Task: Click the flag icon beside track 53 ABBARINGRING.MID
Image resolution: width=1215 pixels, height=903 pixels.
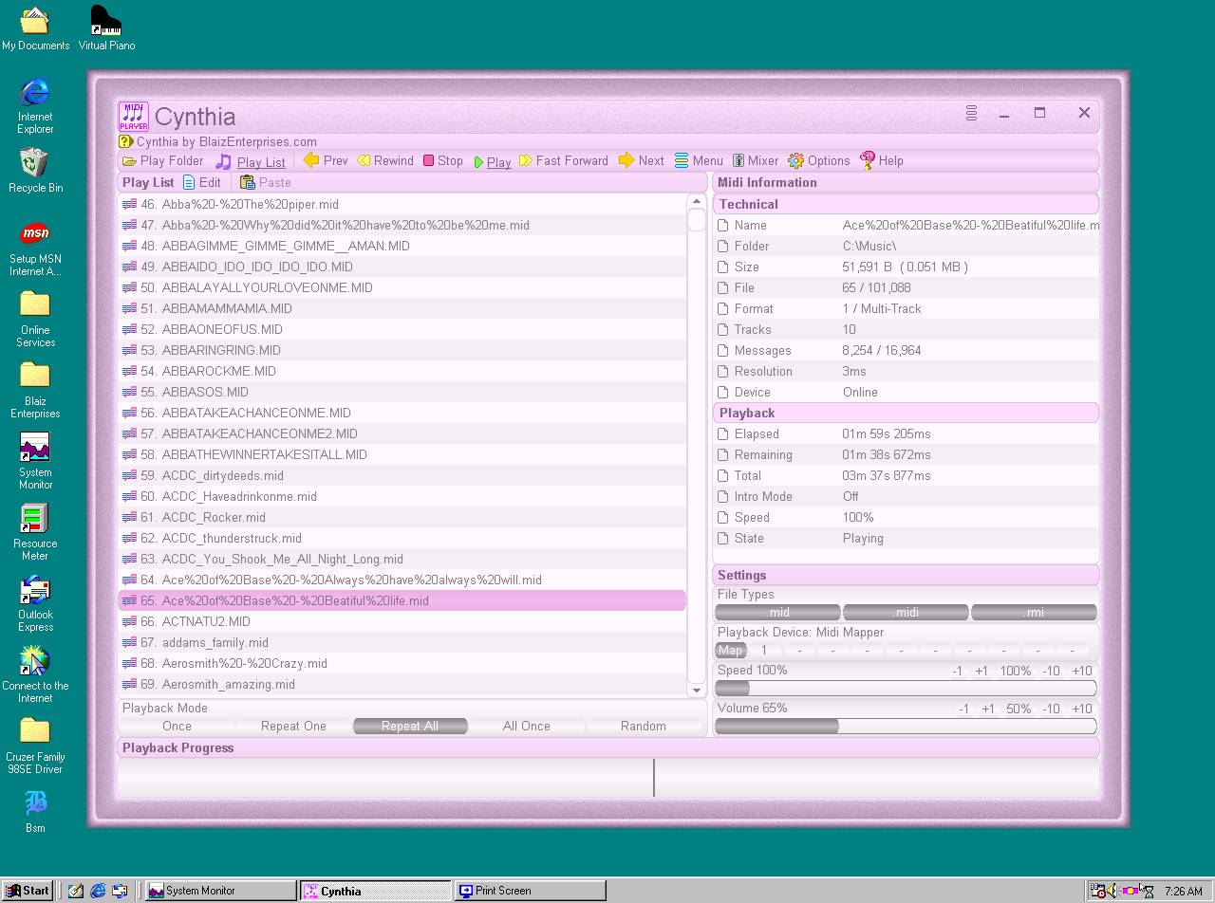Action: (x=129, y=350)
